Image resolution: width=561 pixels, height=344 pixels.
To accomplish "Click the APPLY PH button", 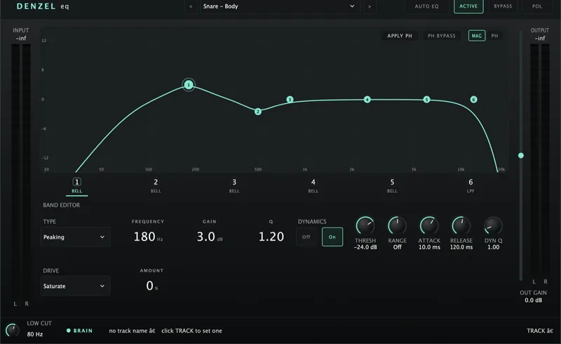I will coord(400,36).
